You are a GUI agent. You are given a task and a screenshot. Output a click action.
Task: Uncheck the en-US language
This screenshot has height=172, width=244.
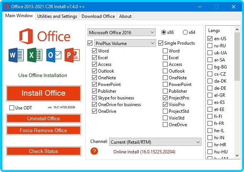pyautogui.click(x=210, y=39)
